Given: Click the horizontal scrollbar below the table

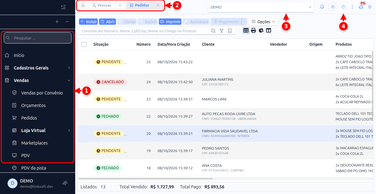Looking at the screenshot, I should pyautogui.click(x=145, y=179).
